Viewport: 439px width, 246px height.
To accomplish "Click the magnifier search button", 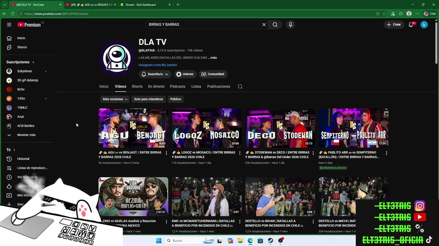I will (x=275, y=25).
